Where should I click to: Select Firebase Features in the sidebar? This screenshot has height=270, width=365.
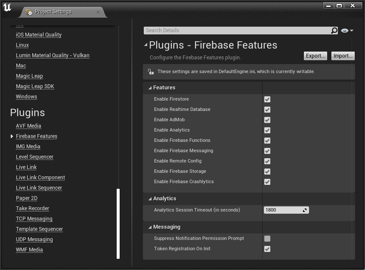[37, 136]
